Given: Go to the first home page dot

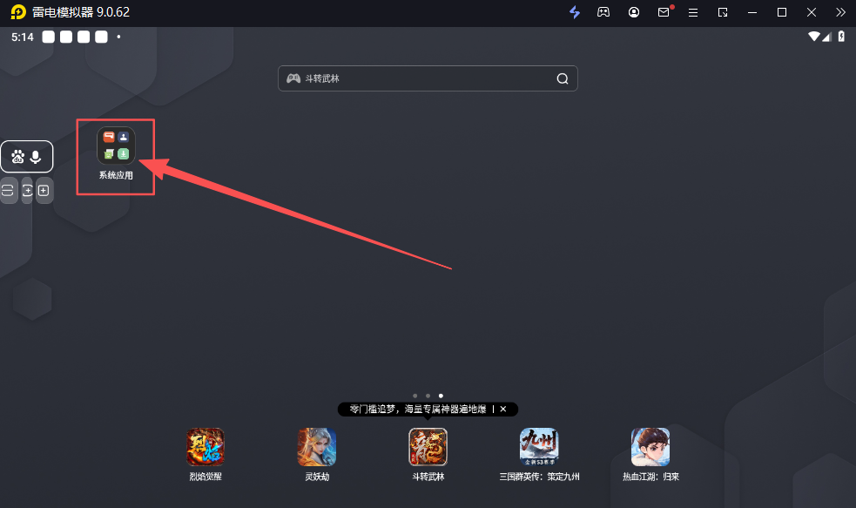Looking at the screenshot, I should click(x=415, y=396).
